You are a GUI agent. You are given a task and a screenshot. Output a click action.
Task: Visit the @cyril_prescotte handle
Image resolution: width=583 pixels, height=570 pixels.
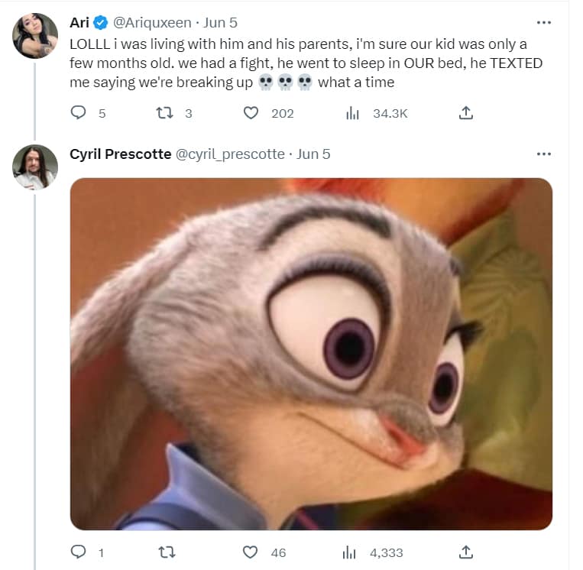point(230,154)
